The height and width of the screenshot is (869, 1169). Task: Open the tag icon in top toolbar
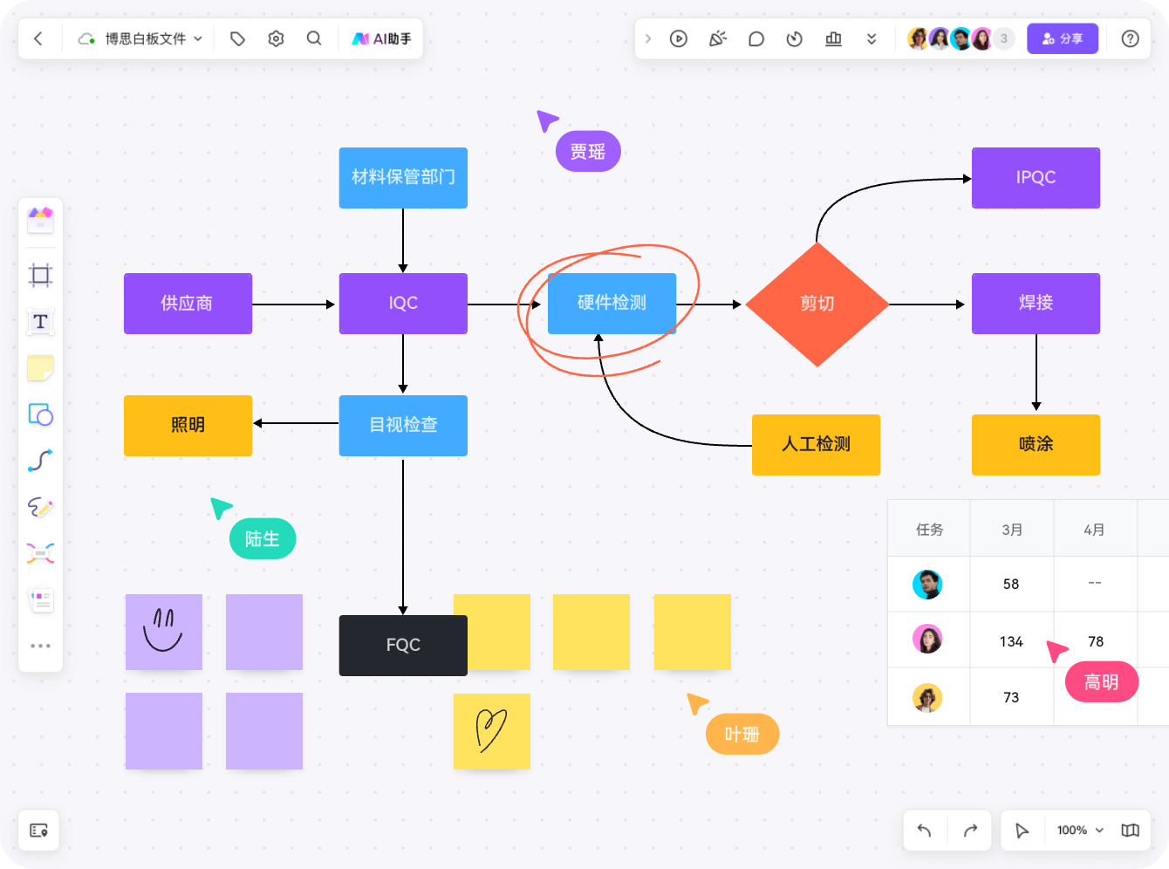tap(237, 38)
